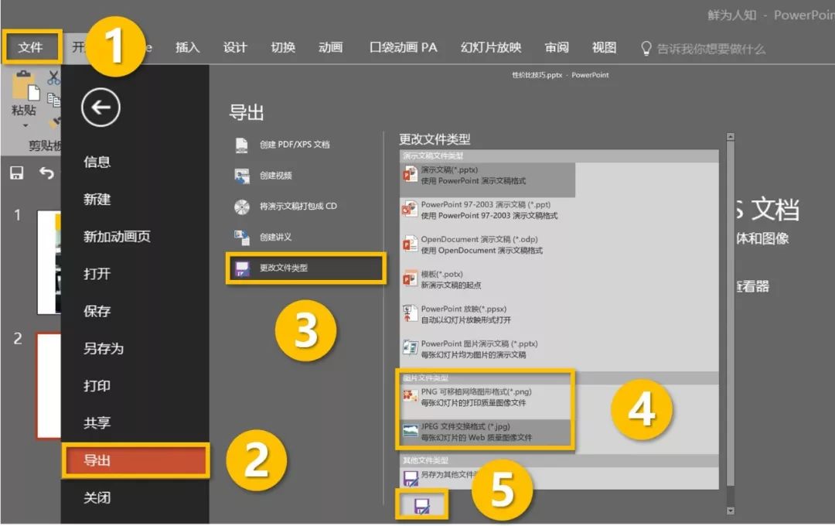
Task: Click the Paste (粘贴) clipboard icon
Action: pos(25,85)
